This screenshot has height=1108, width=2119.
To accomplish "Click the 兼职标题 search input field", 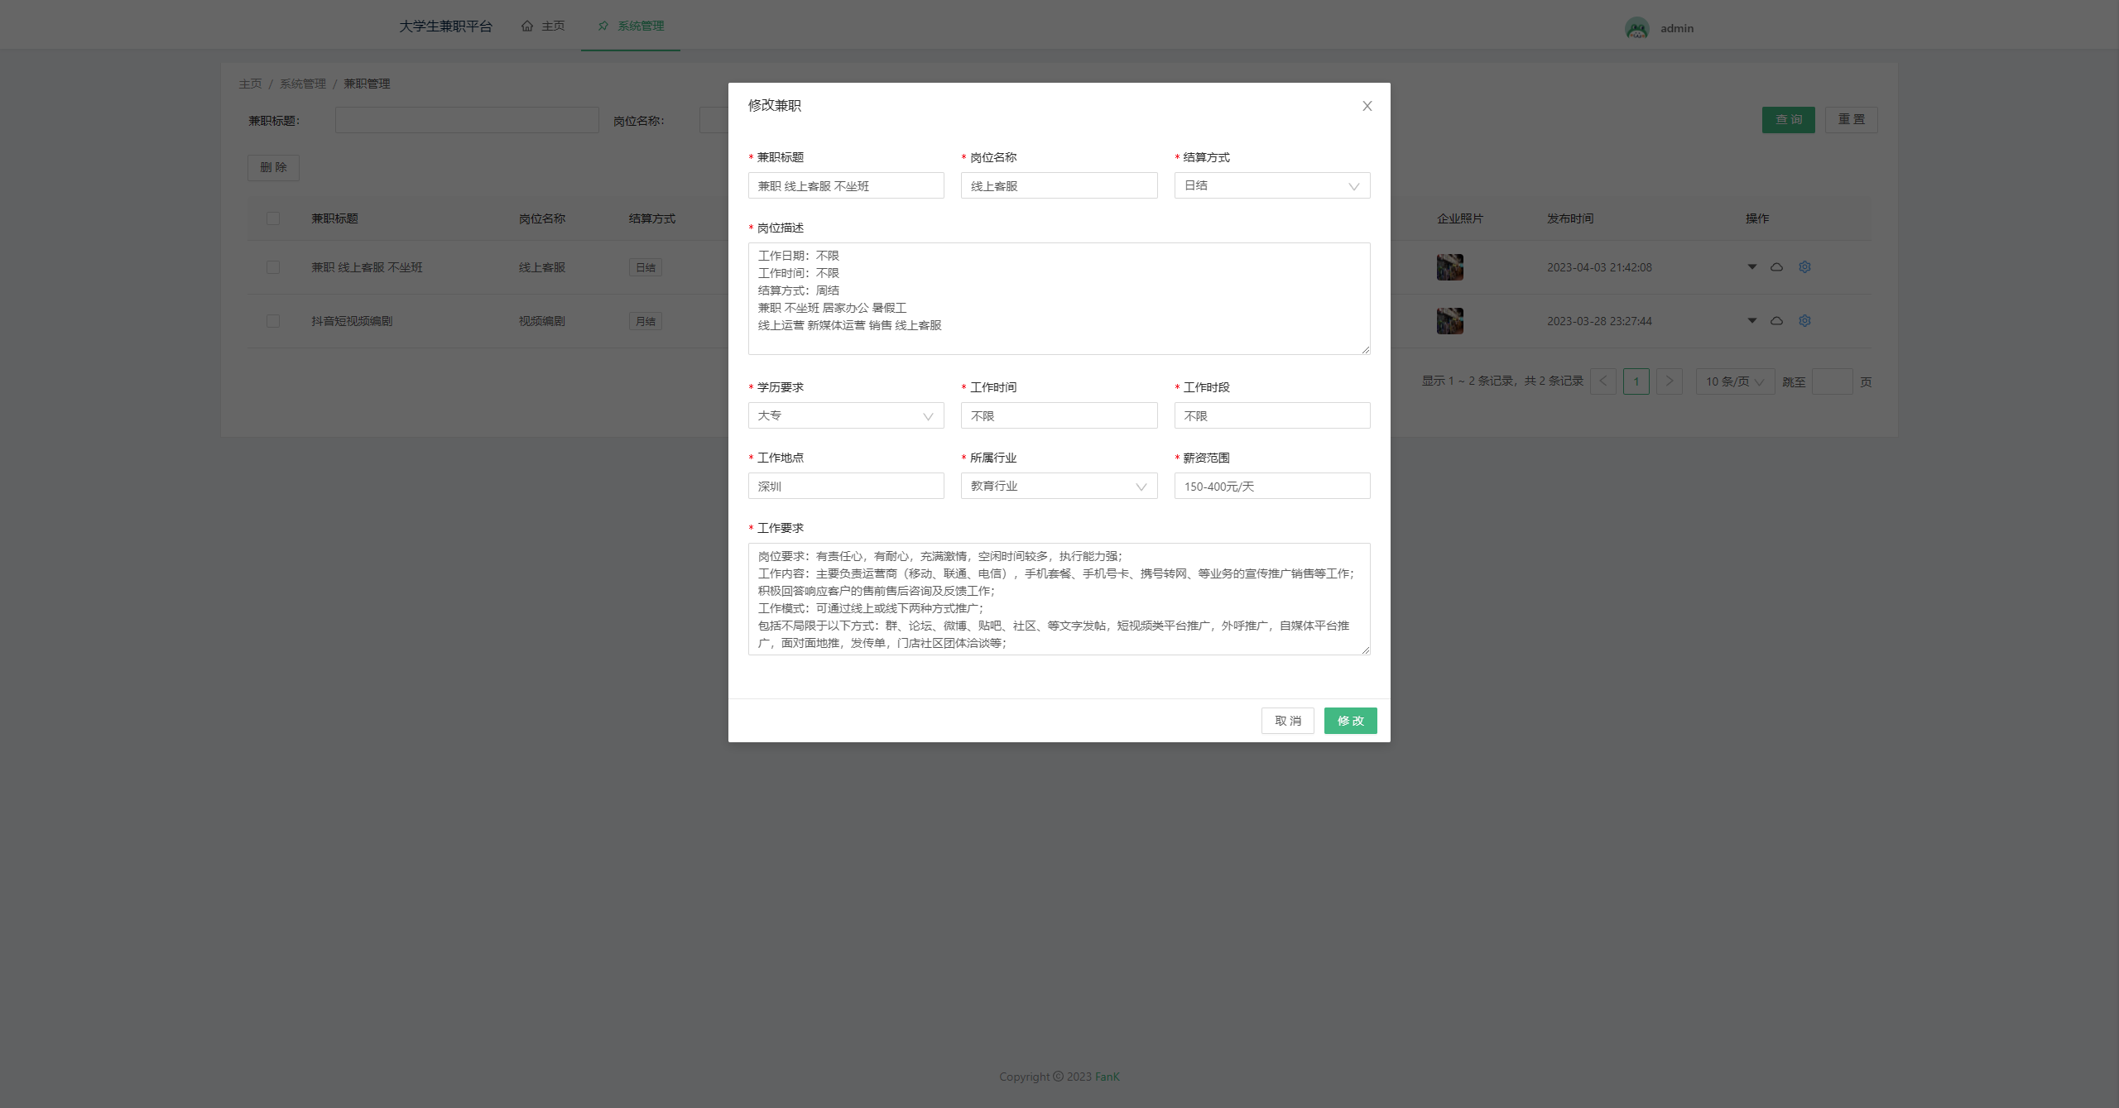I will point(467,120).
